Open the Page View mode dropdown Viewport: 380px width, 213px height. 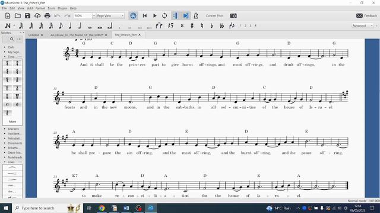click(x=110, y=16)
